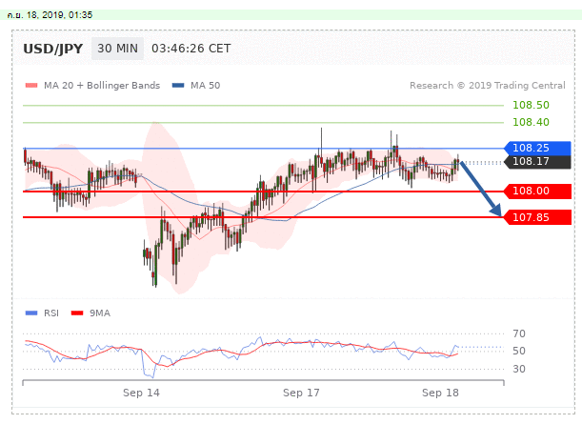Screen dimensions: 582x424
Task: Click the RSI 70 level label
Action: click(519, 333)
